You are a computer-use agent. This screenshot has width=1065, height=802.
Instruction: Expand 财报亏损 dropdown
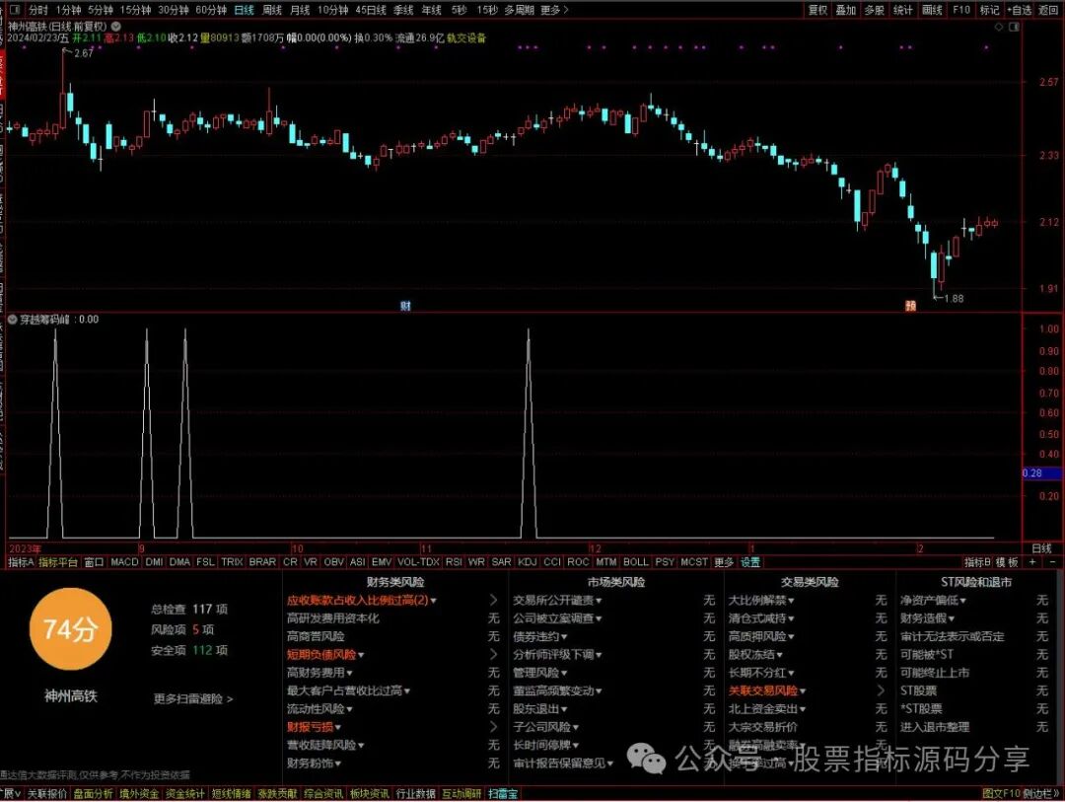(337, 727)
